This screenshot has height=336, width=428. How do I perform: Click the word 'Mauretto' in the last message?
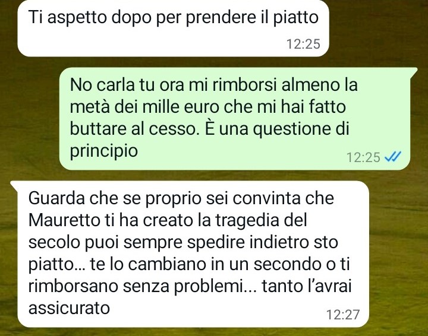pos(64,220)
